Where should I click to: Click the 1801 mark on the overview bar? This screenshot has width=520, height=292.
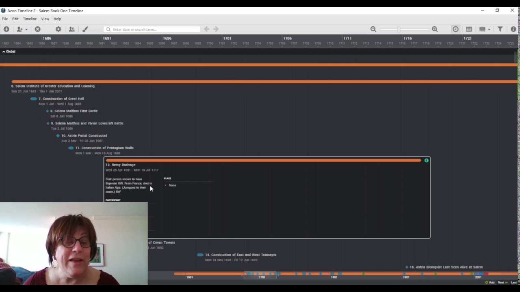pos(334,277)
